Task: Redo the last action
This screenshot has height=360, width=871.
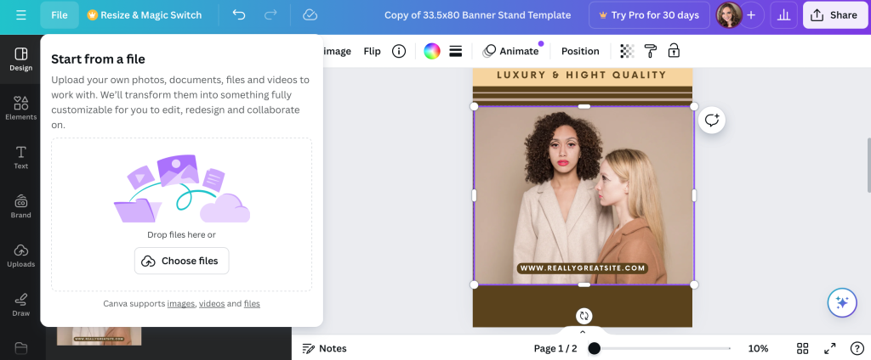Action: (x=270, y=15)
